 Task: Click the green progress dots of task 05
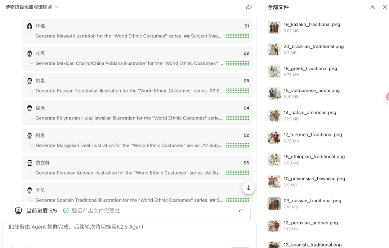(x=238, y=145)
